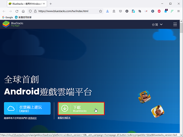
Task: Click the BlueStacks logo on the page
Action: pyautogui.click(x=13, y=24)
